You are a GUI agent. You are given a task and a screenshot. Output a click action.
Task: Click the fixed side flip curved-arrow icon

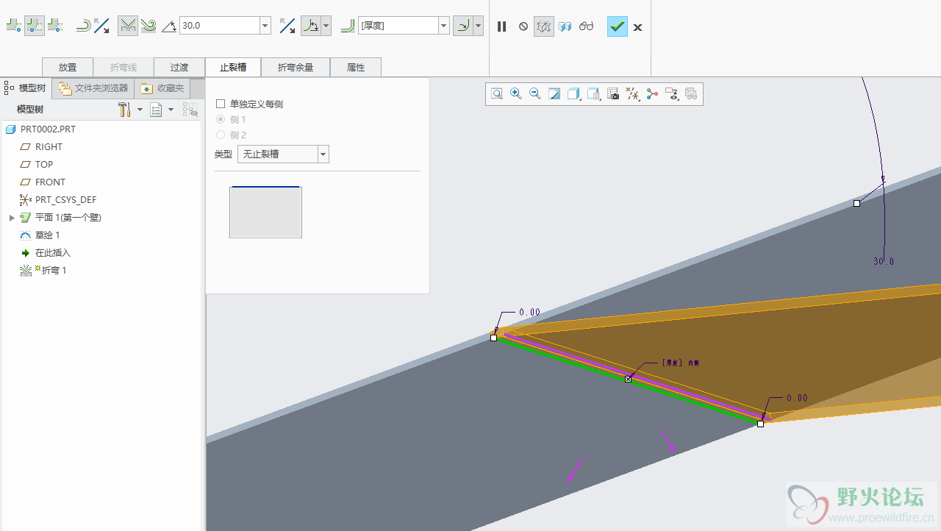pos(83,26)
